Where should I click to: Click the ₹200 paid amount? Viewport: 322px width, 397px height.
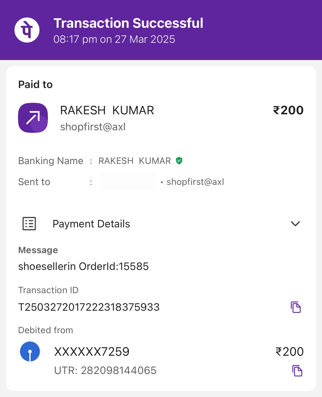pyautogui.click(x=288, y=110)
